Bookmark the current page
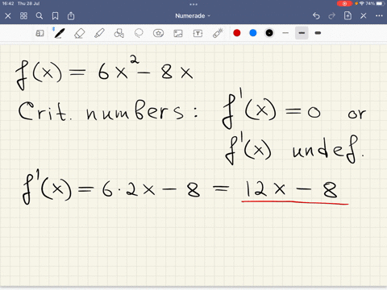The height and width of the screenshot is (290, 387). 55,16
